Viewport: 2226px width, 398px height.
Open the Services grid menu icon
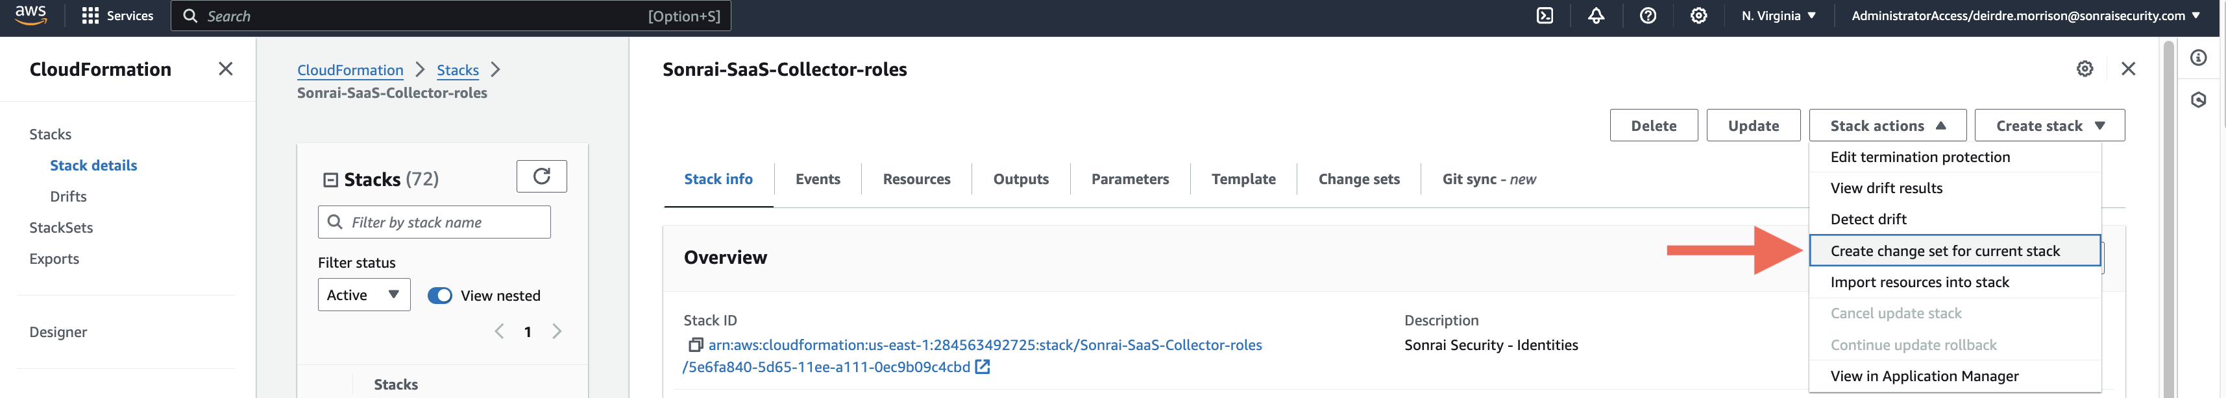point(90,16)
